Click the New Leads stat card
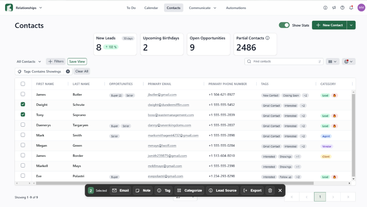Image resolution: width=367 pixels, height=207 pixels. pos(115,44)
